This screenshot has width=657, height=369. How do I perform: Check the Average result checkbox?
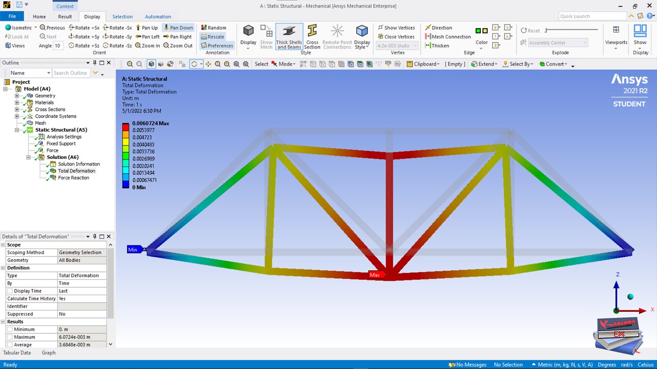click(x=10, y=345)
